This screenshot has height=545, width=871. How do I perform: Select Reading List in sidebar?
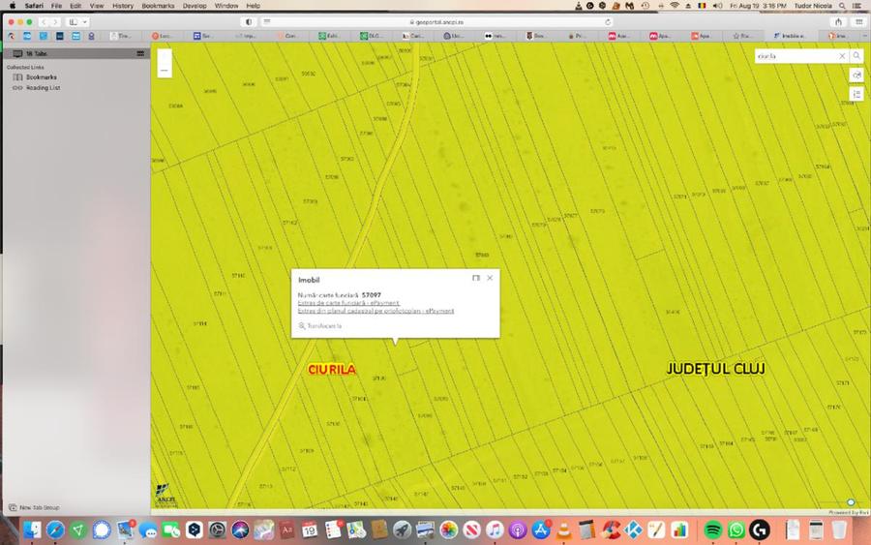coord(44,88)
